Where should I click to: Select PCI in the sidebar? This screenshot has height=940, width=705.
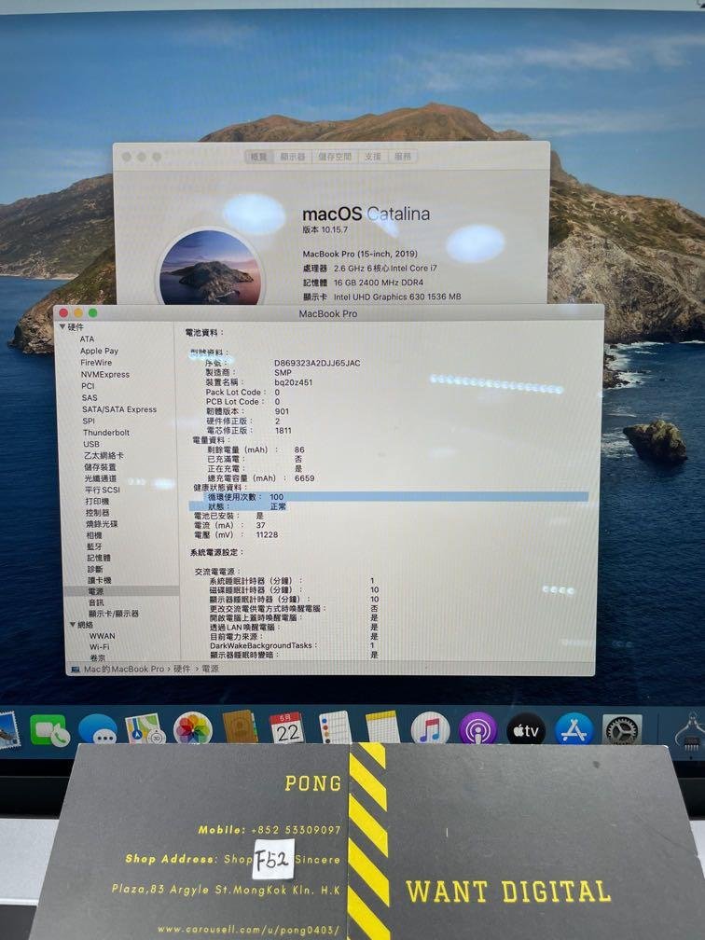88,386
